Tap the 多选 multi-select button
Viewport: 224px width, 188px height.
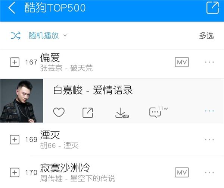click(x=206, y=36)
